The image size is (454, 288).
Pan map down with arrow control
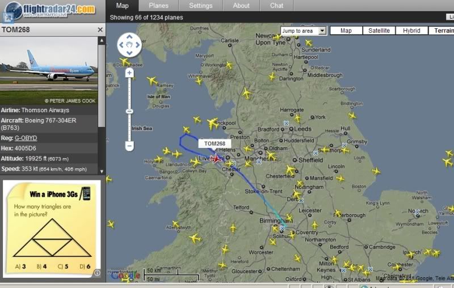[129, 53]
